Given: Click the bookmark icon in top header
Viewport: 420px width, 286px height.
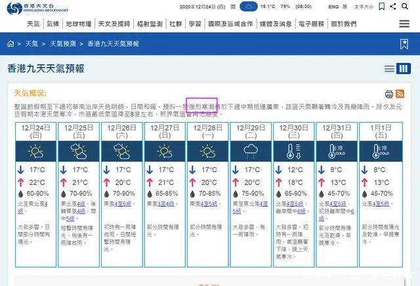Looking at the screenshot, I should [382, 7].
